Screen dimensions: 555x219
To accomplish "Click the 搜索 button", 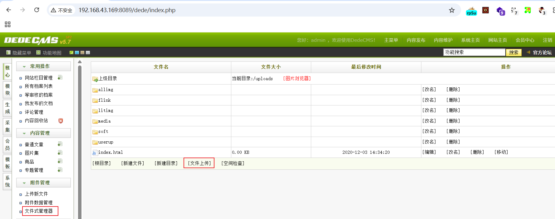I will 513,52.
